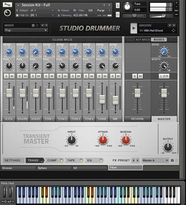The width and height of the screenshot is (186, 205).
Task: Click the OUTPUT knob of effect section
Action: pos(168,147)
